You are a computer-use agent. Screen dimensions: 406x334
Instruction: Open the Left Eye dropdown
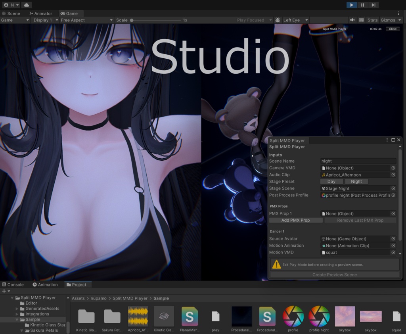295,20
